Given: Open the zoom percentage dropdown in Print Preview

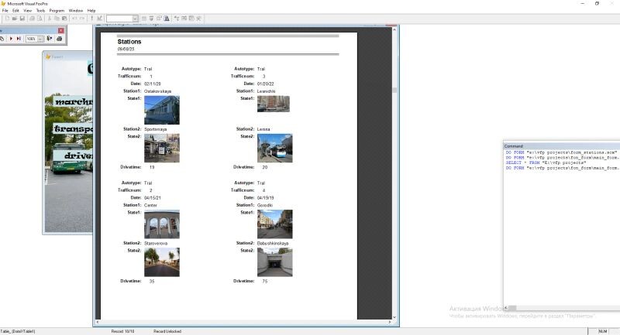Looking at the screenshot, I should click(40, 38).
